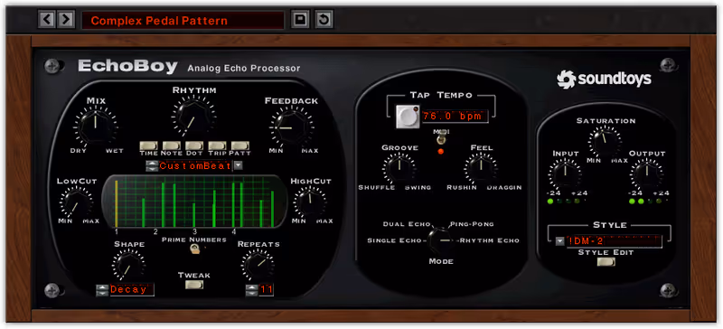The height and width of the screenshot is (329, 723).
Task: Select the Trip rhythm button
Action: (x=217, y=146)
